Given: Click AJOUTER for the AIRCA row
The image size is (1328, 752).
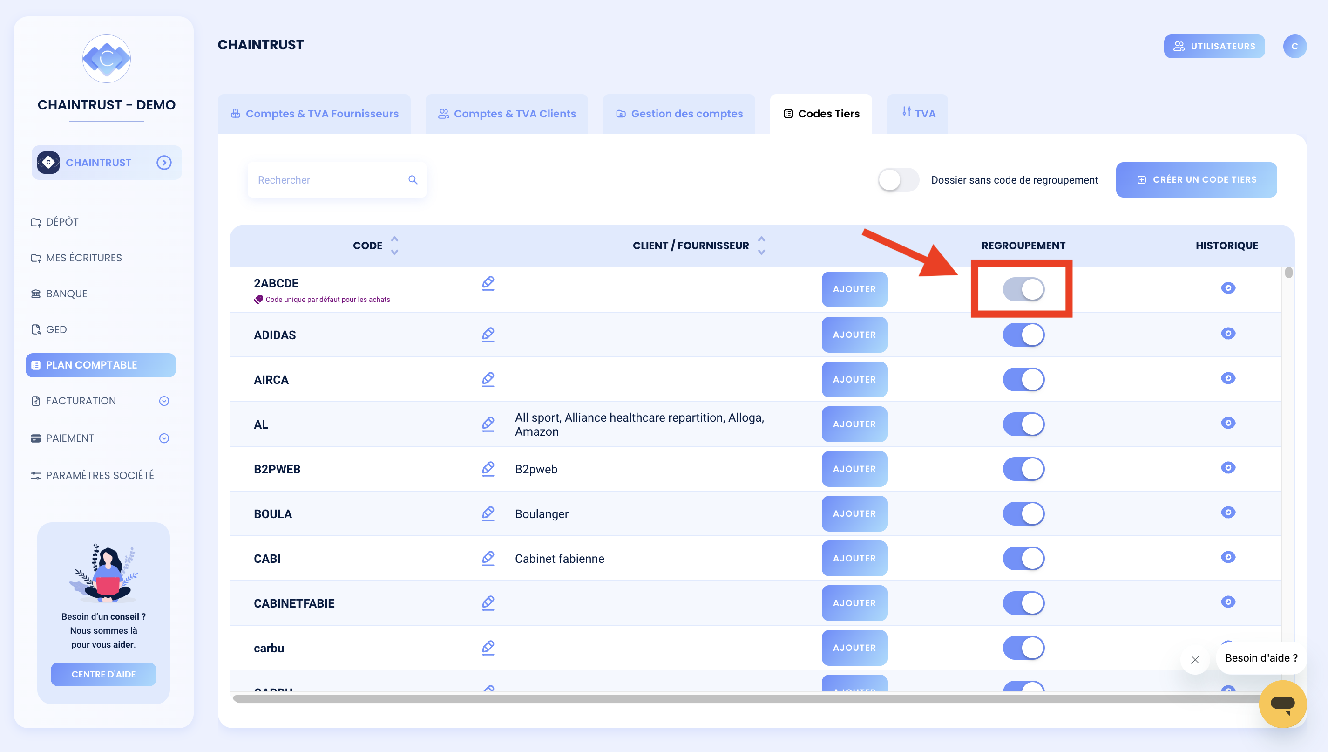Looking at the screenshot, I should pos(854,379).
